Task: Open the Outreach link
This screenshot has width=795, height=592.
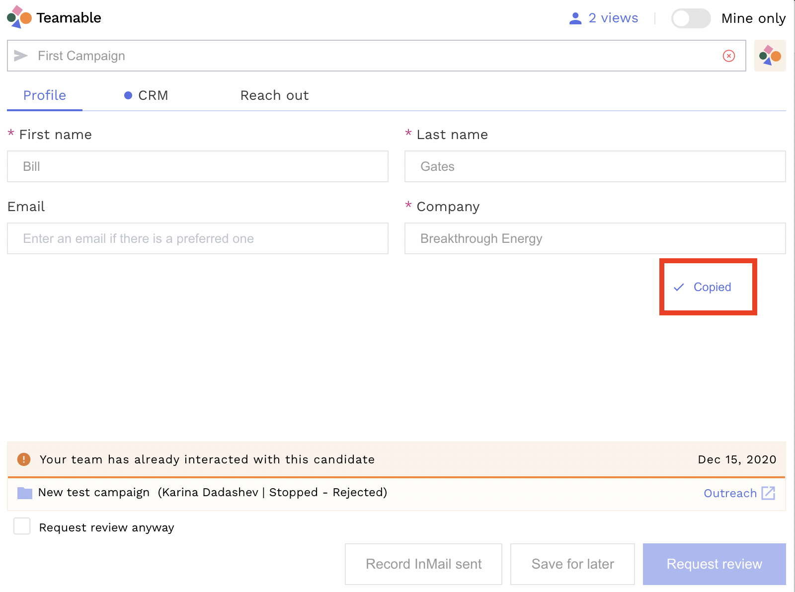Action: click(x=730, y=493)
